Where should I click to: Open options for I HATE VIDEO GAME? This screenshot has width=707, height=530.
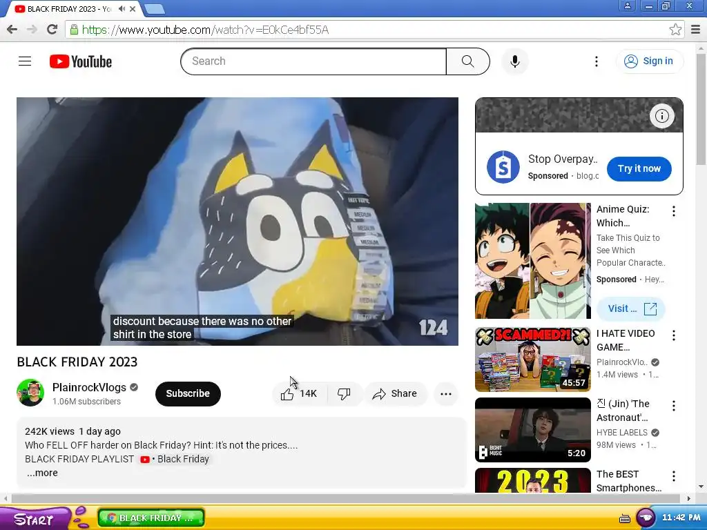tap(674, 335)
